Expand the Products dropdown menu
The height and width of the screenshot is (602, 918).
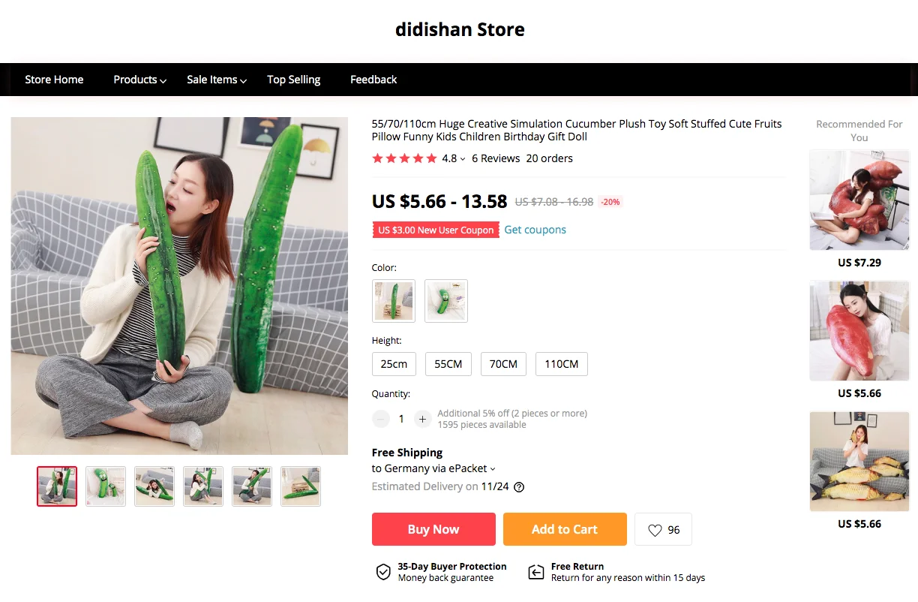coord(139,80)
